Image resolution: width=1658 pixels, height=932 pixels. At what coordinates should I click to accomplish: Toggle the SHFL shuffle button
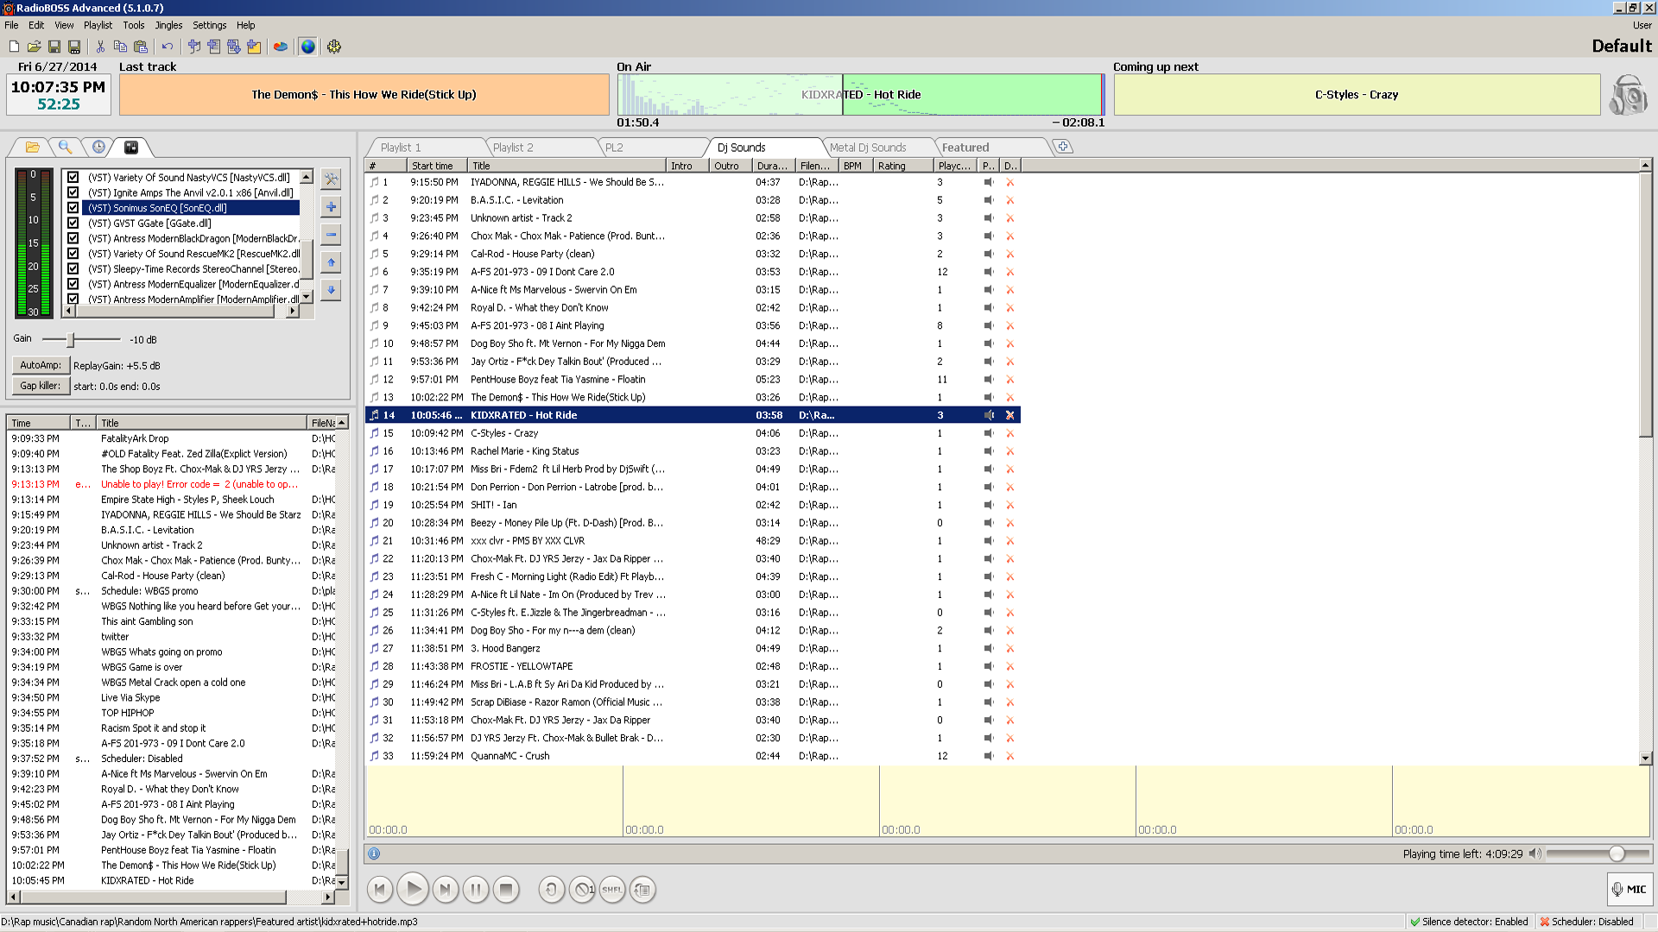612,890
